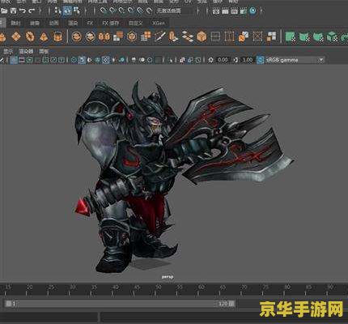Redo the last undone action
The height and width of the screenshot is (324, 348).
32,11
